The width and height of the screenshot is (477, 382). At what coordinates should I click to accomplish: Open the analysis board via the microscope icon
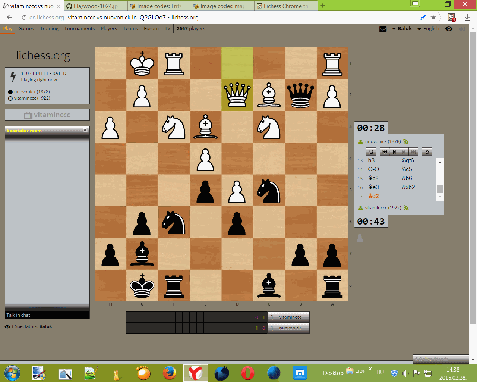pyautogui.click(x=426, y=151)
